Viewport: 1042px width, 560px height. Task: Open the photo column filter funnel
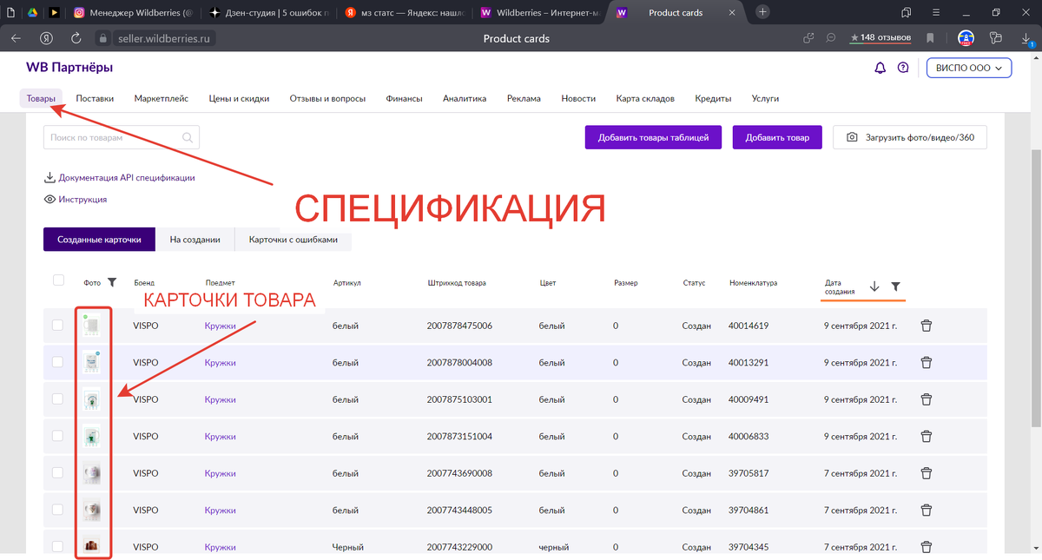[112, 282]
